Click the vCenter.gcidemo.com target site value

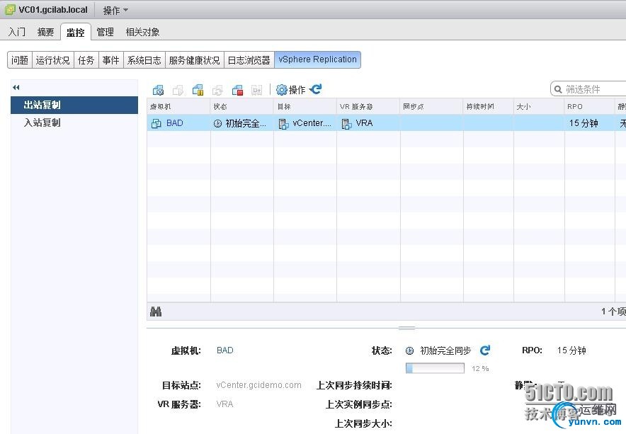click(x=258, y=385)
